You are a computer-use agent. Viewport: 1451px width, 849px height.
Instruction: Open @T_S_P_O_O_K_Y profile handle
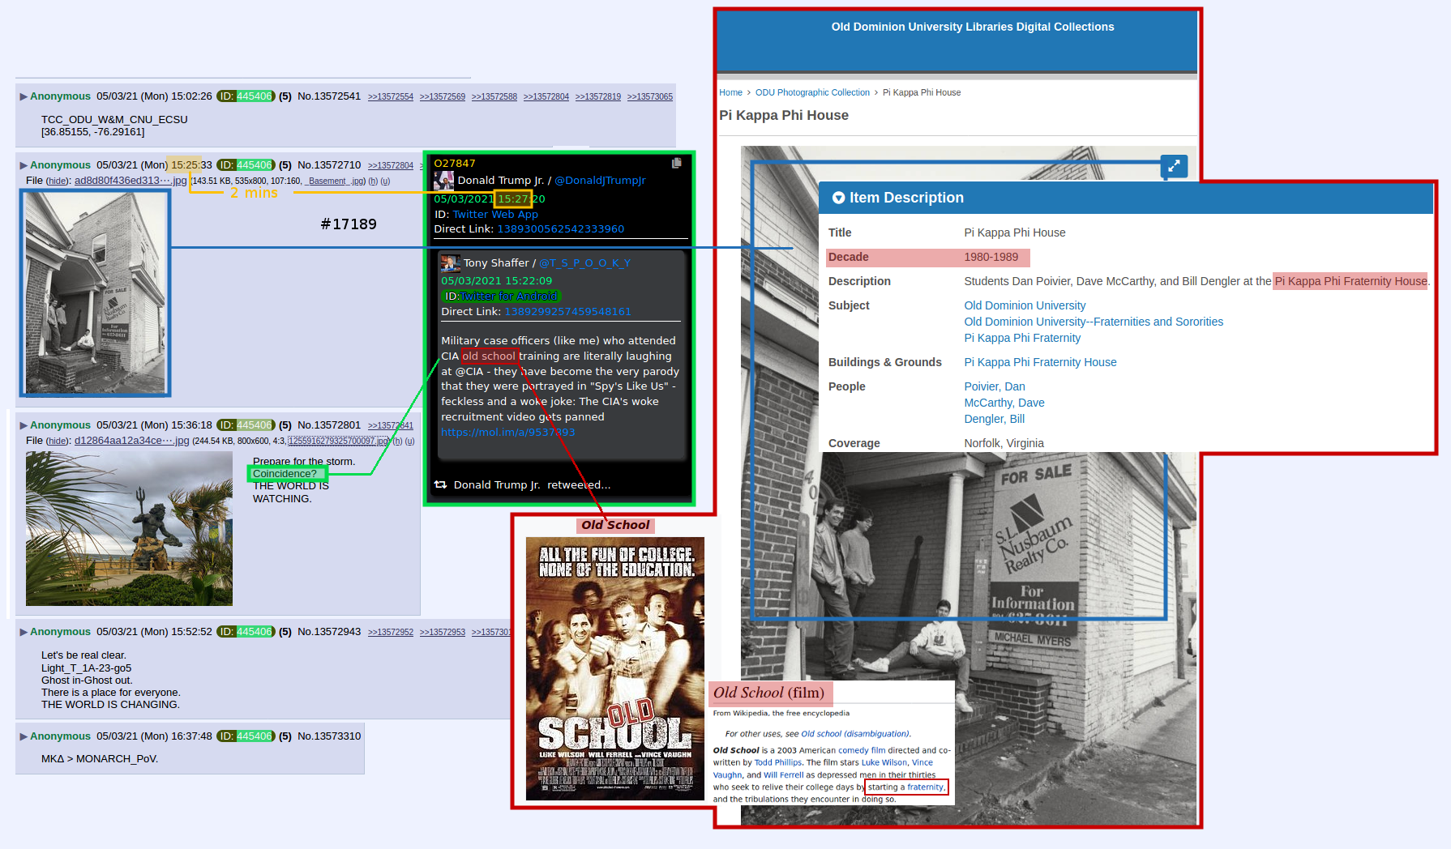tap(584, 263)
